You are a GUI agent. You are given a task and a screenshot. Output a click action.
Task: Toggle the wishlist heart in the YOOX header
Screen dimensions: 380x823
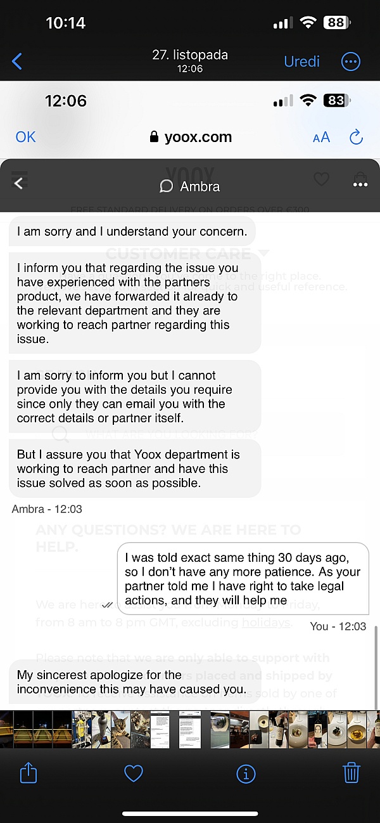coord(321,179)
